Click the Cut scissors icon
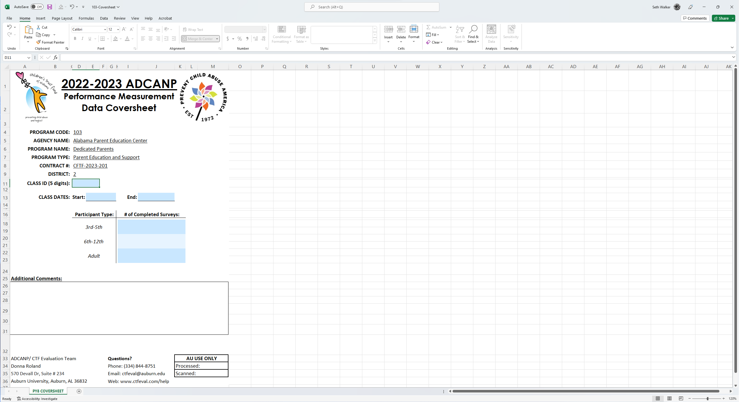739x402 pixels. (x=38, y=27)
